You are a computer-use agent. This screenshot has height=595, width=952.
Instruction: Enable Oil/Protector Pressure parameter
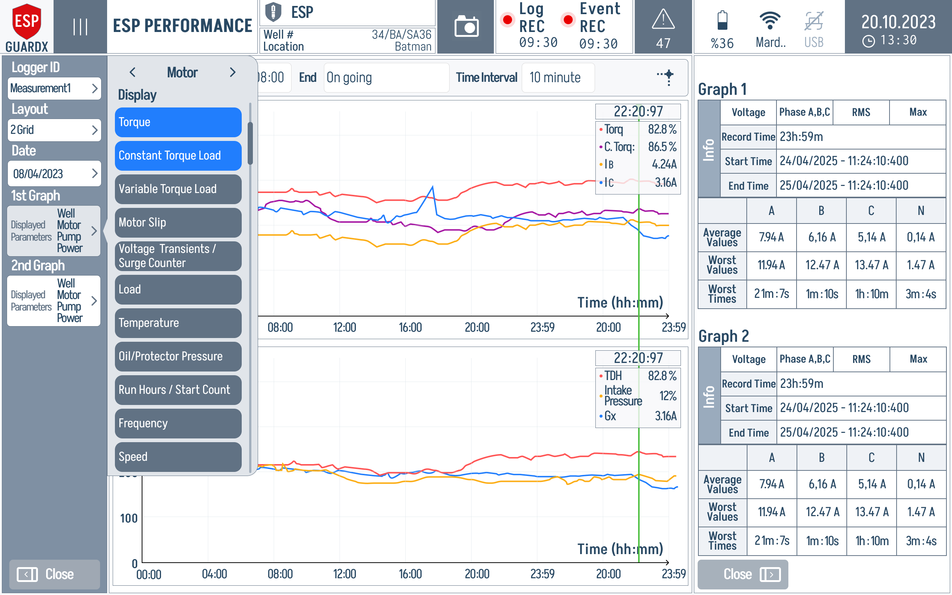tap(178, 356)
